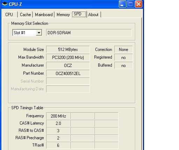Minimize the CPU-Z window
179x150 pixels.
coord(122,4)
